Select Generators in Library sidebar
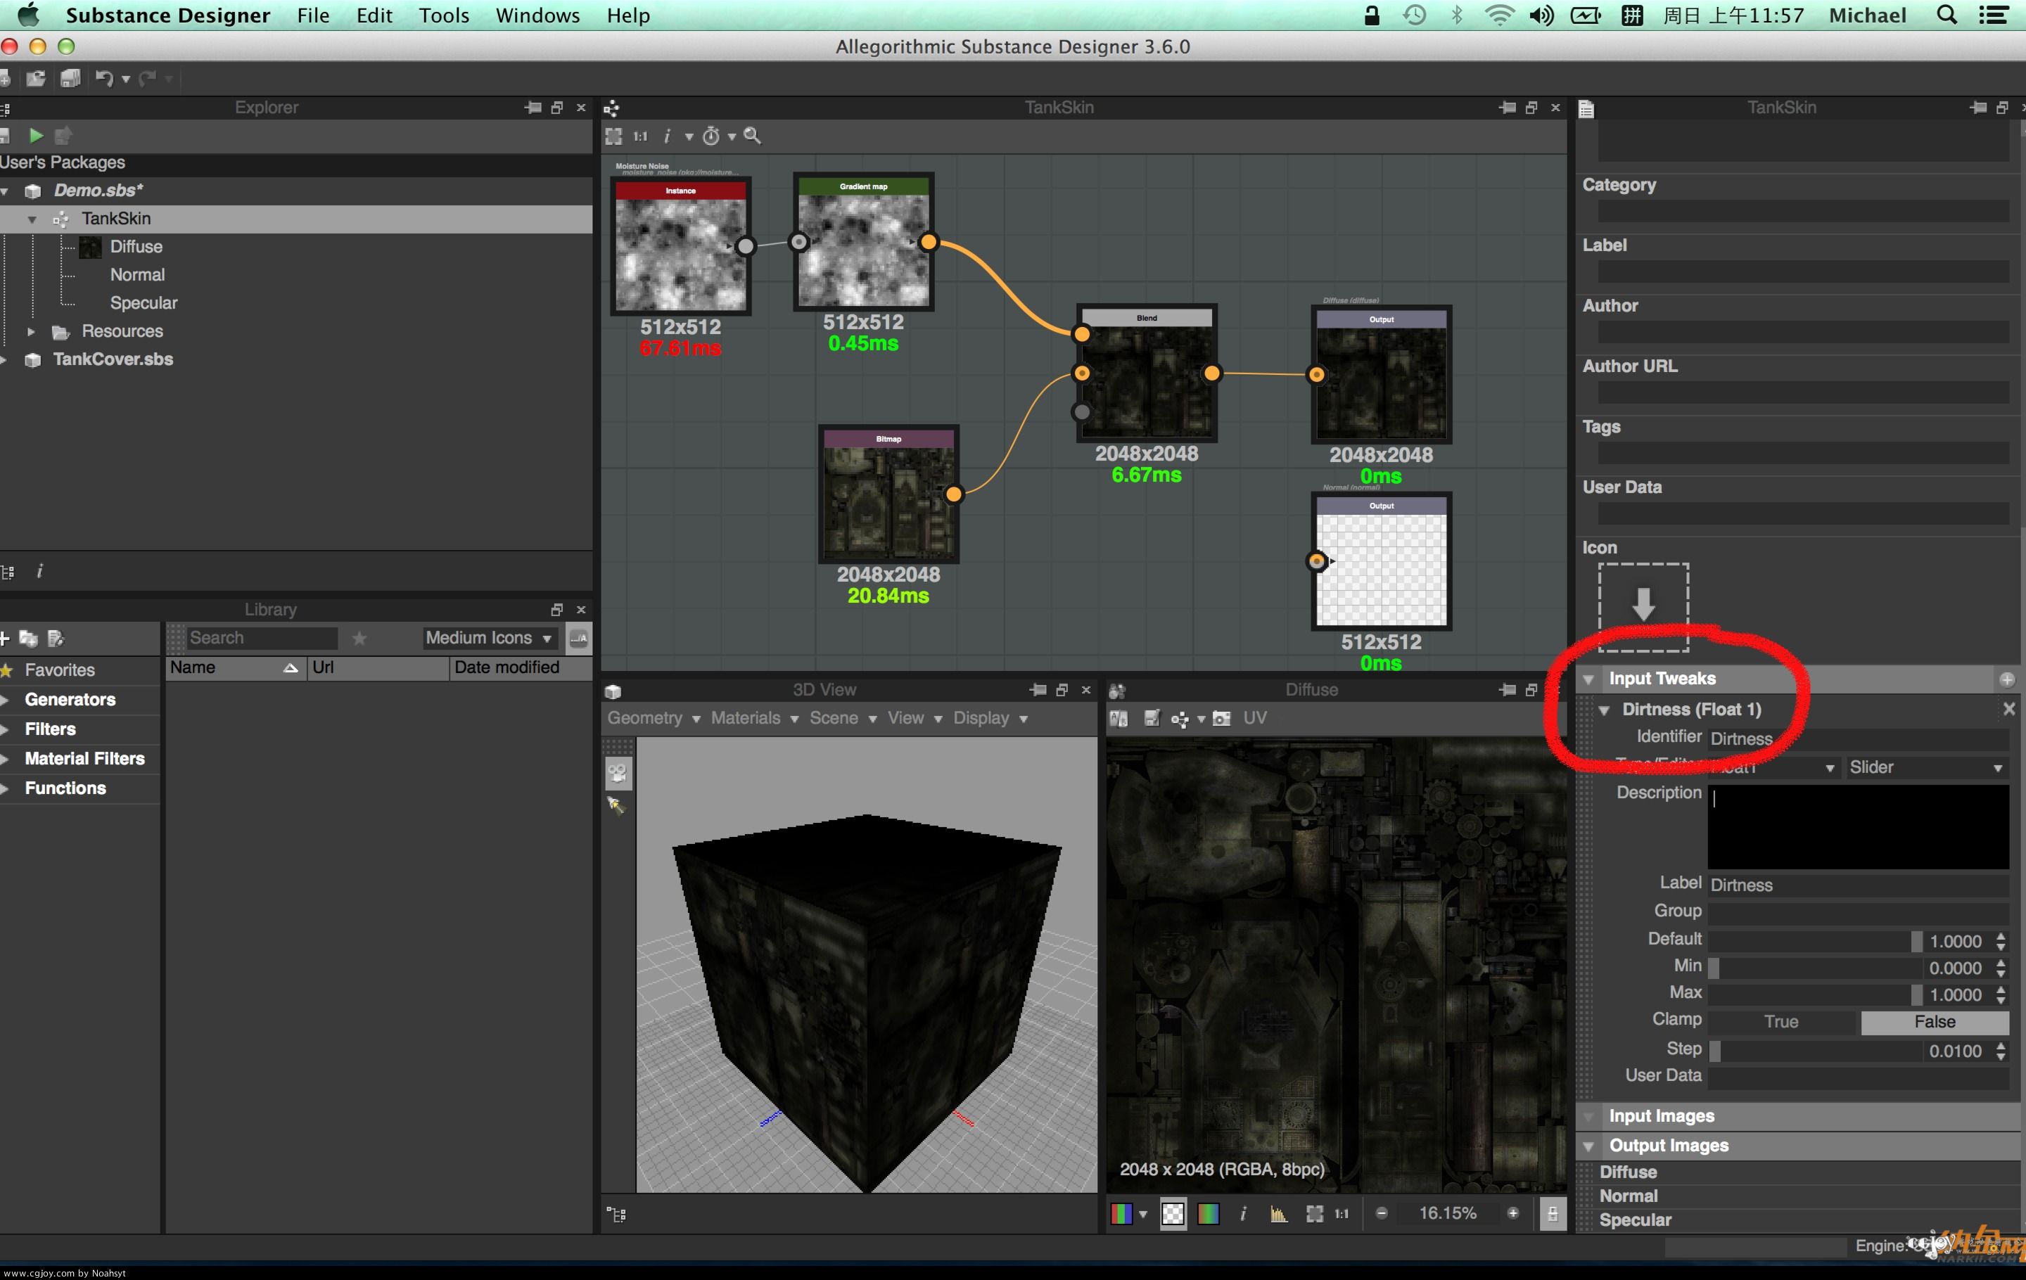2026x1280 pixels. [70, 700]
